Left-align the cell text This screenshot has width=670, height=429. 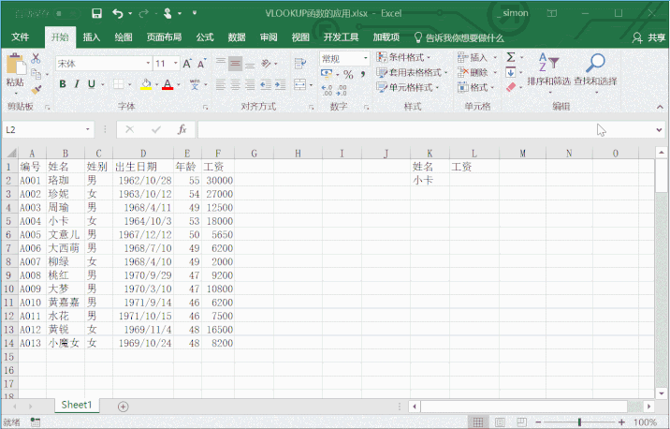221,84
